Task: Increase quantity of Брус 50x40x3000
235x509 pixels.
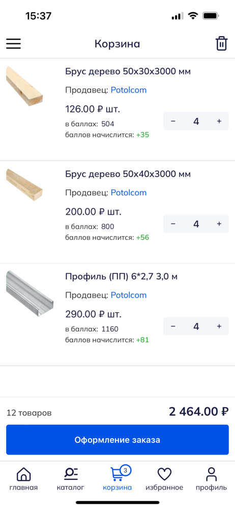Action: pos(219,223)
